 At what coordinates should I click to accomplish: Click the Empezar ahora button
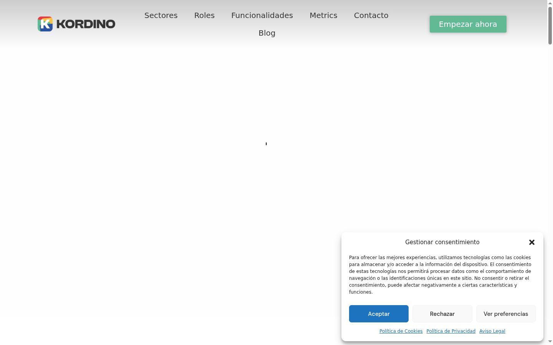pyautogui.click(x=468, y=24)
